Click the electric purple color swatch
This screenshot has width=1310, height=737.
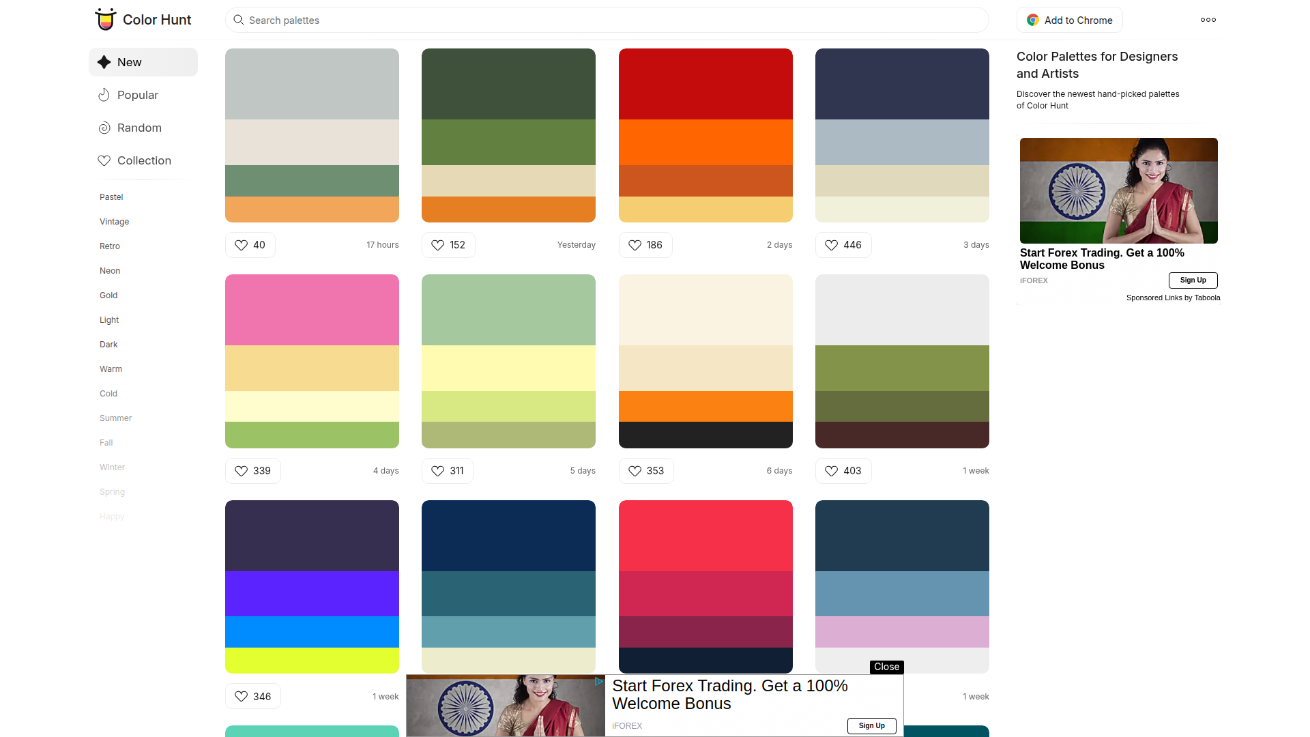pyautogui.click(x=312, y=594)
